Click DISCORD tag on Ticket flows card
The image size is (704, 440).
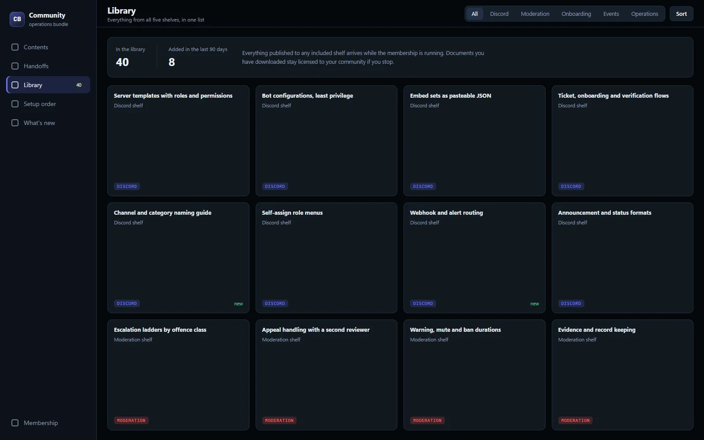click(571, 187)
